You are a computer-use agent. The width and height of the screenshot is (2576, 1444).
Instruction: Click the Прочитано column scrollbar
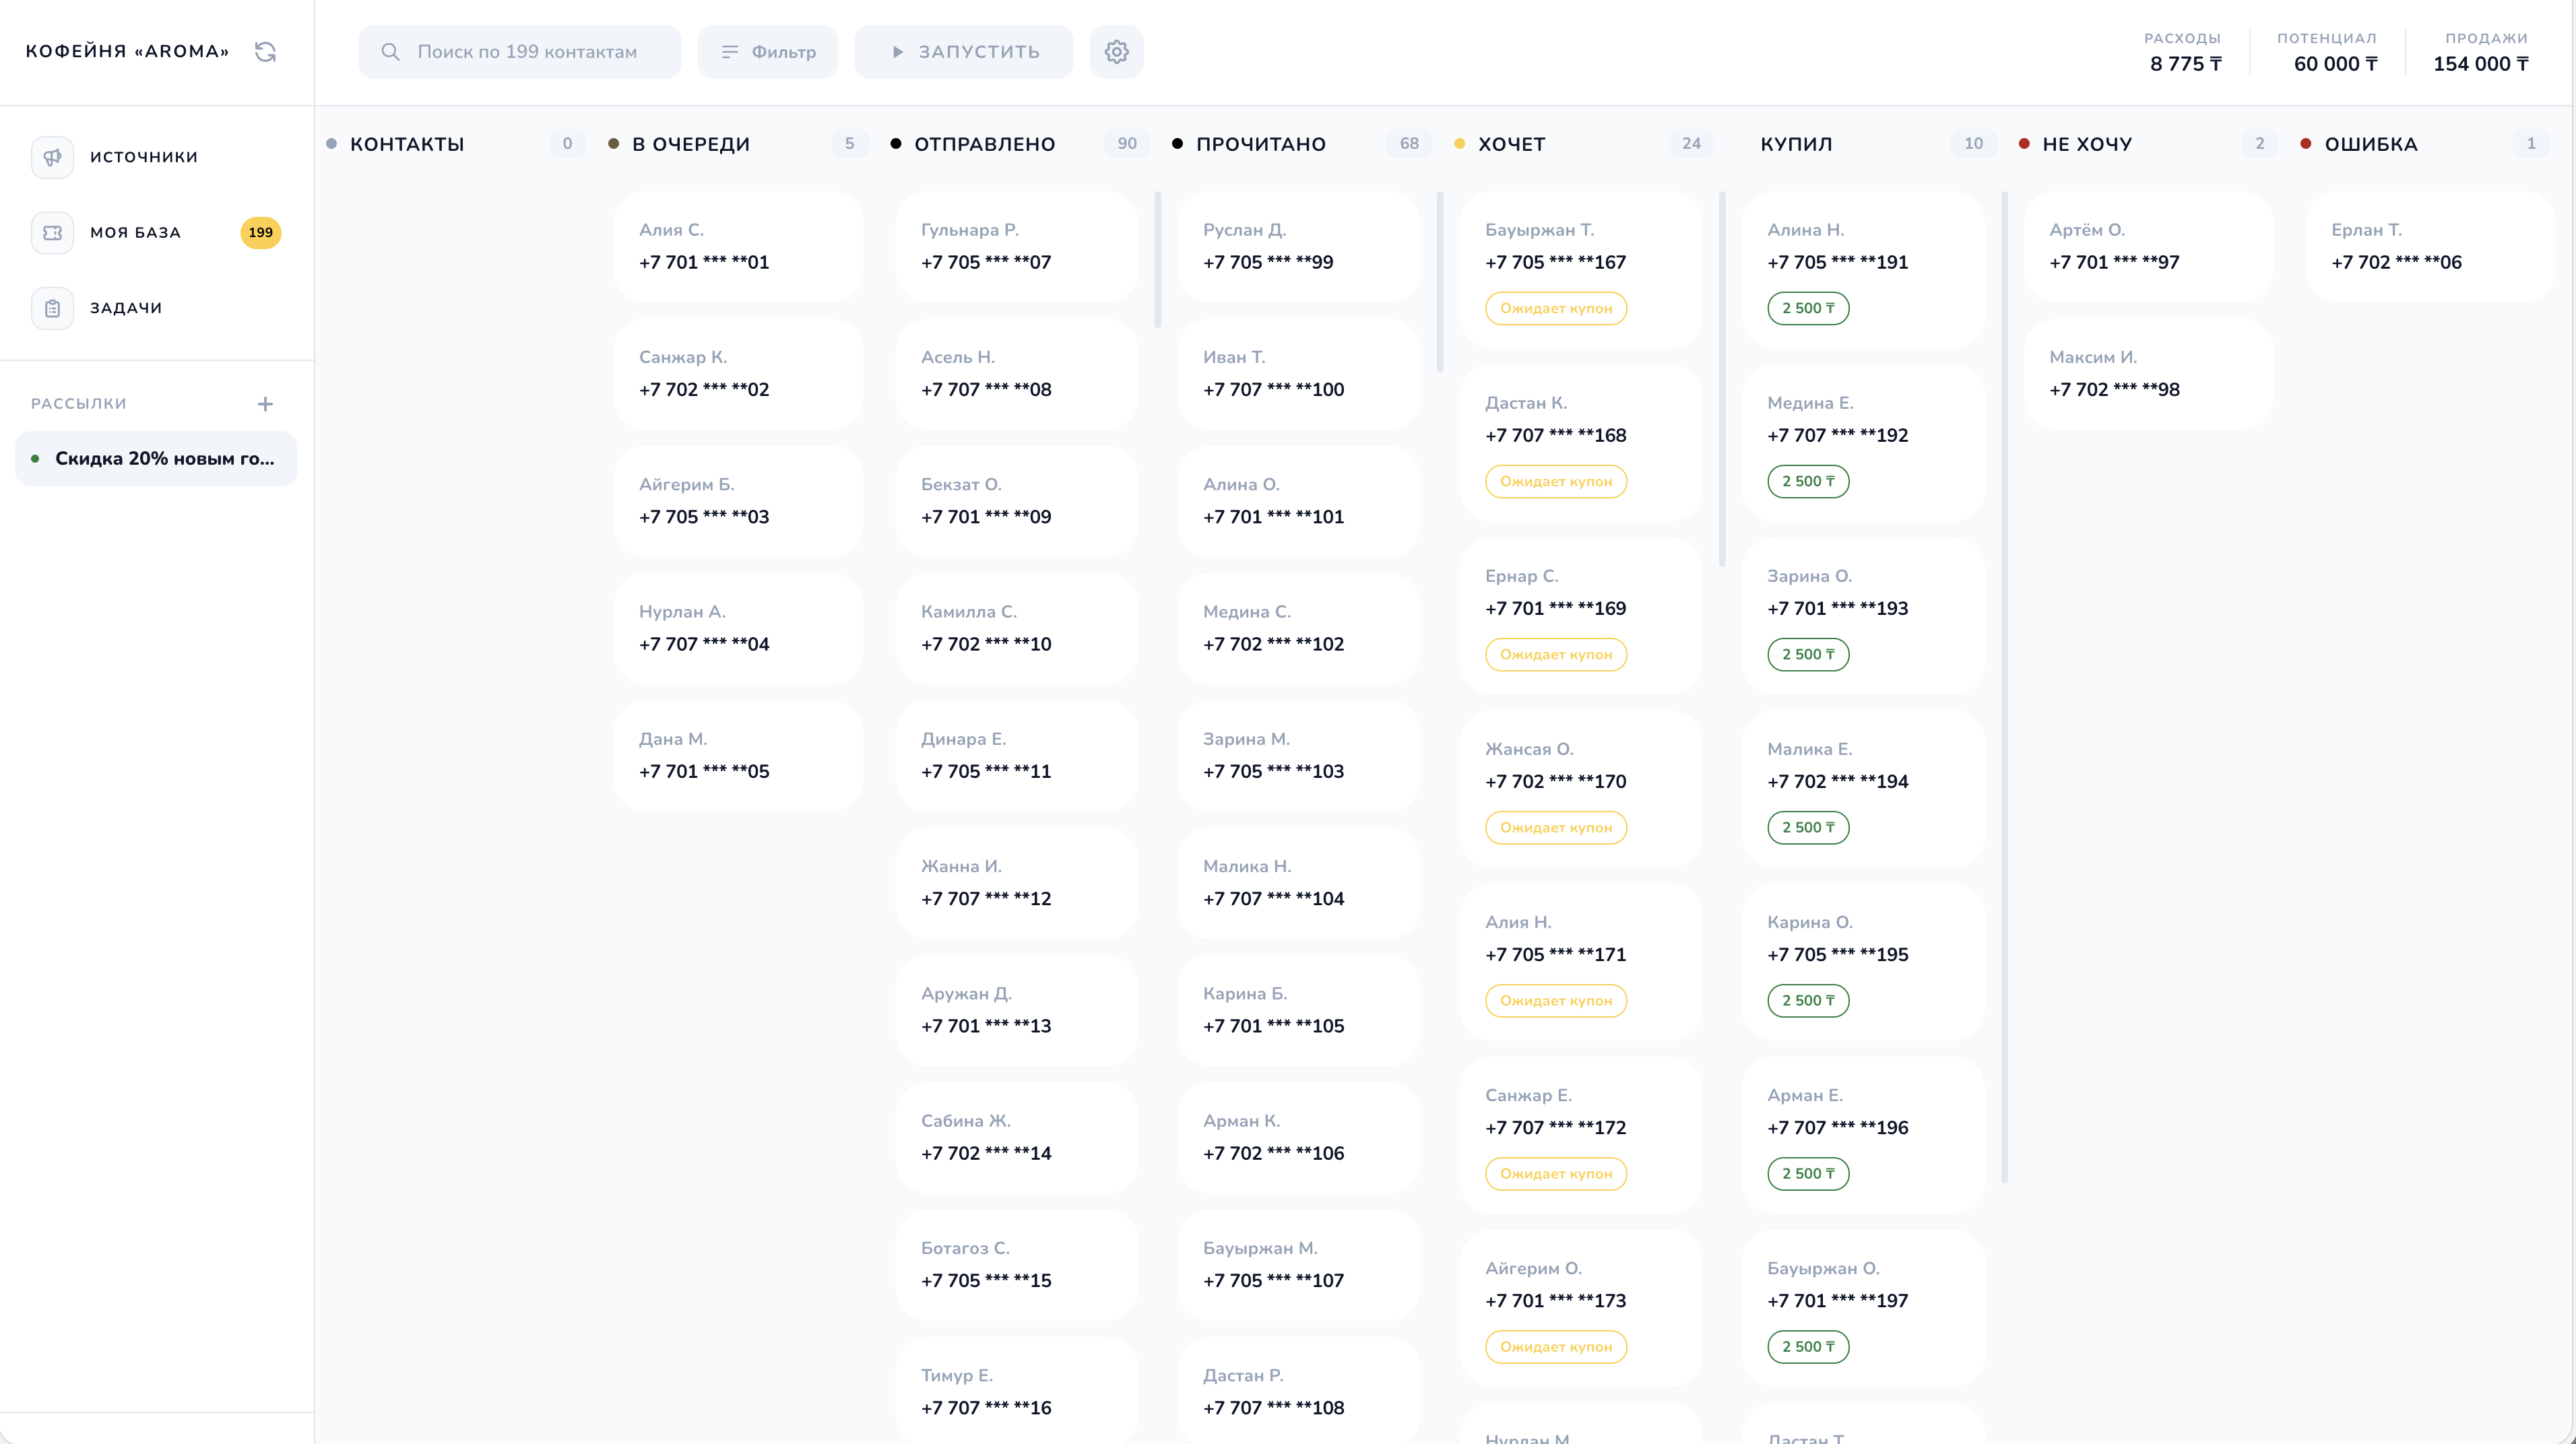1440,282
